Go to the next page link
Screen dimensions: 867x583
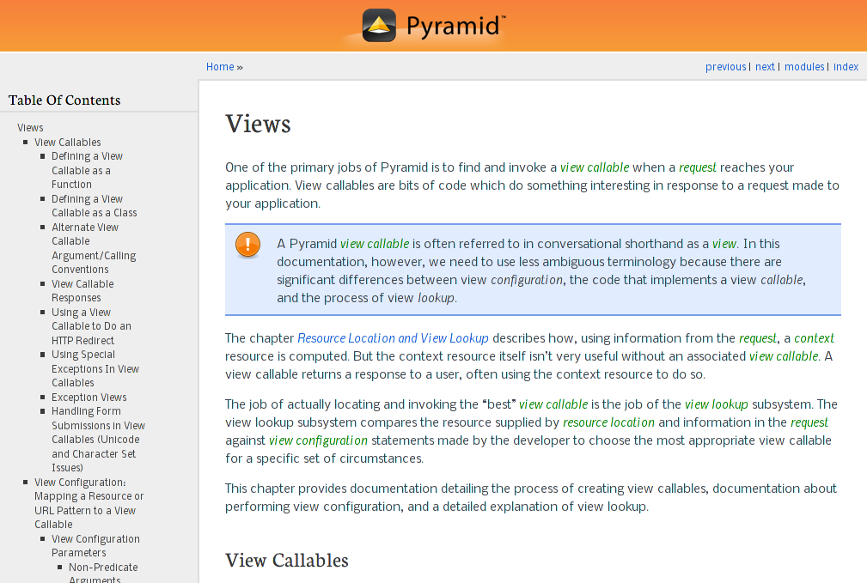point(765,67)
